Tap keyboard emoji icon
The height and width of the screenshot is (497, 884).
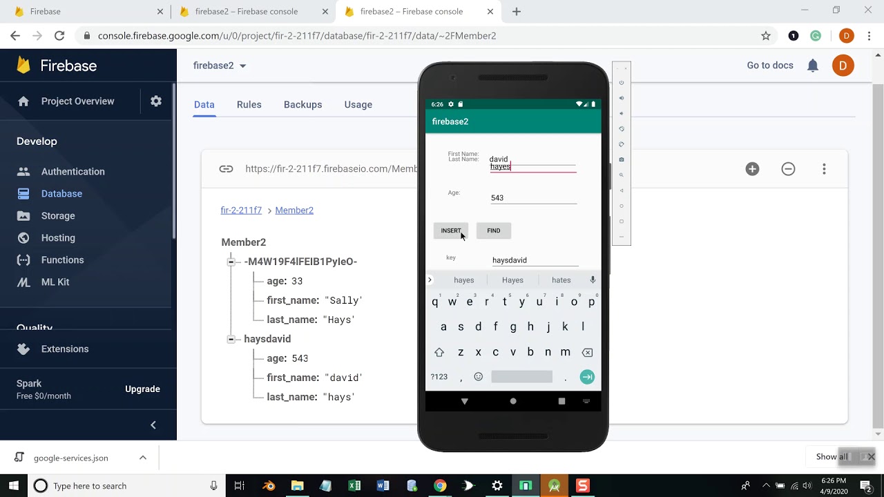(x=478, y=377)
